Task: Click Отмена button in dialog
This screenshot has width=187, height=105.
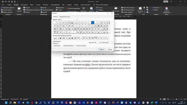Action: (x=110, y=49)
